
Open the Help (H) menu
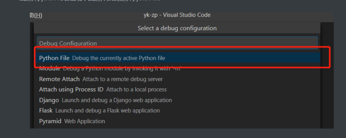36,15
